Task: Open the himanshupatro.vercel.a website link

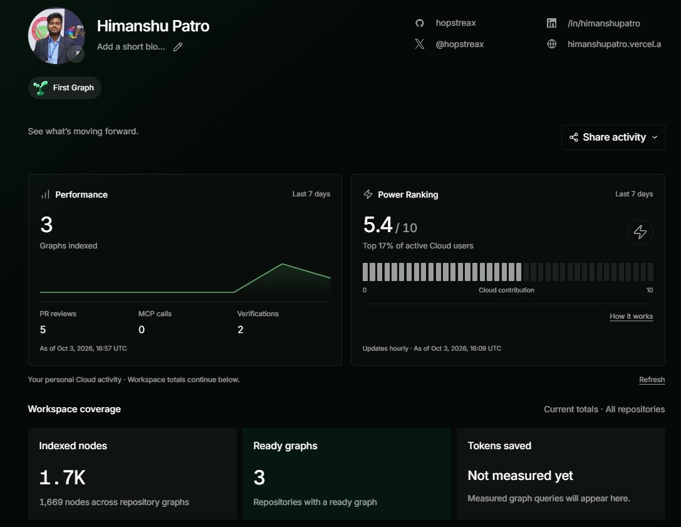Action: pos(614,44)
